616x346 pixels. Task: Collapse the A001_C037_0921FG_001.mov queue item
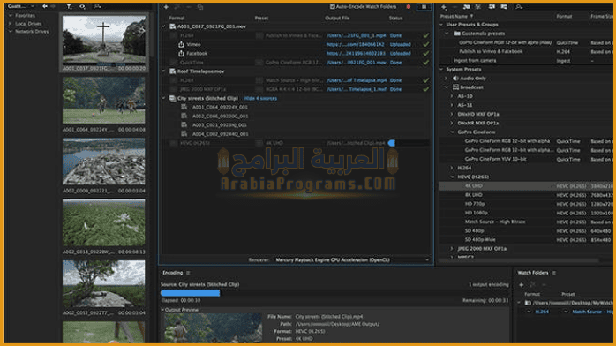tap(164, 26)
